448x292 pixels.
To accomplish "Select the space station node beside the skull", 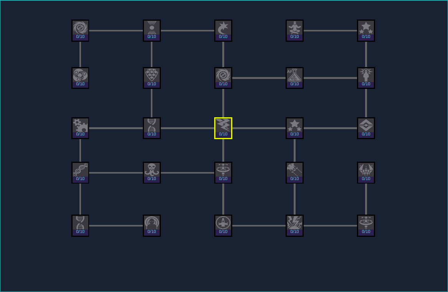I will click(223, 172).
